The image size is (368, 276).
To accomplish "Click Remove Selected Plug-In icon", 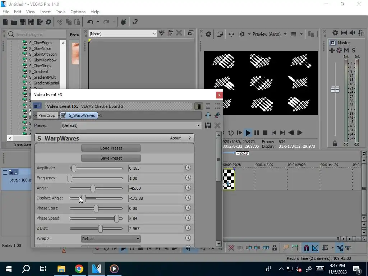I will click(x=217, y=115).
